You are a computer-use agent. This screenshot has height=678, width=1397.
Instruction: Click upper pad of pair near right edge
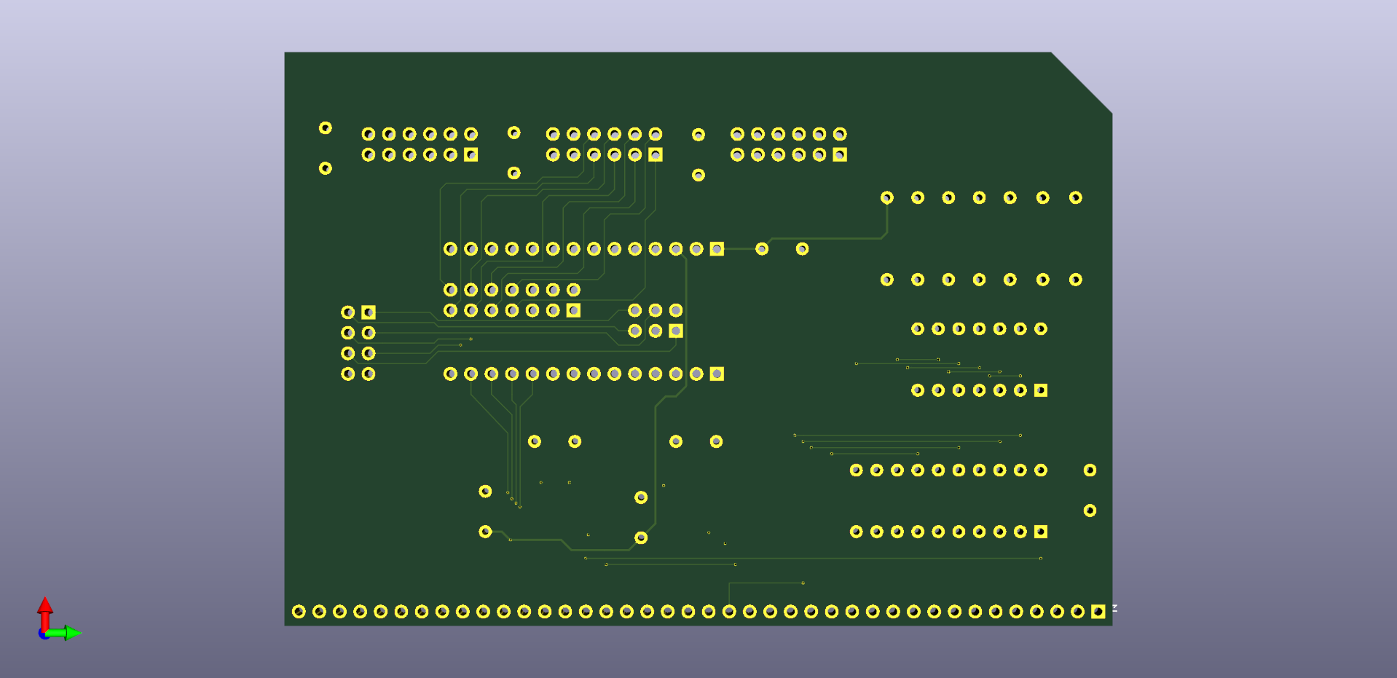tap(1090, 470)
